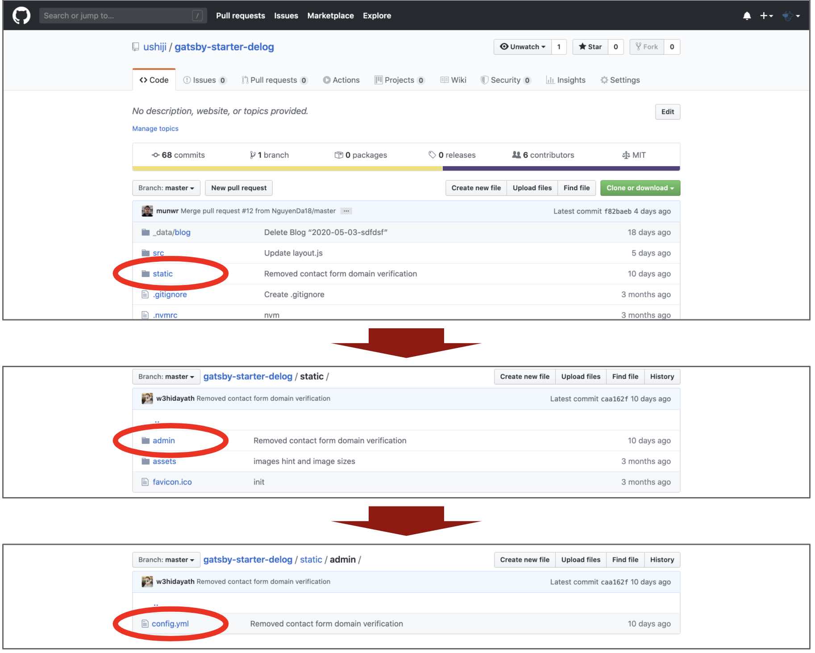This screenshot has height=653, width=815.
Task: Switch to the Wiki tab
Action: coord(453,80)
